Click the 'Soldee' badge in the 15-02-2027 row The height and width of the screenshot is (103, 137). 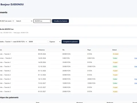click(115, 83)
